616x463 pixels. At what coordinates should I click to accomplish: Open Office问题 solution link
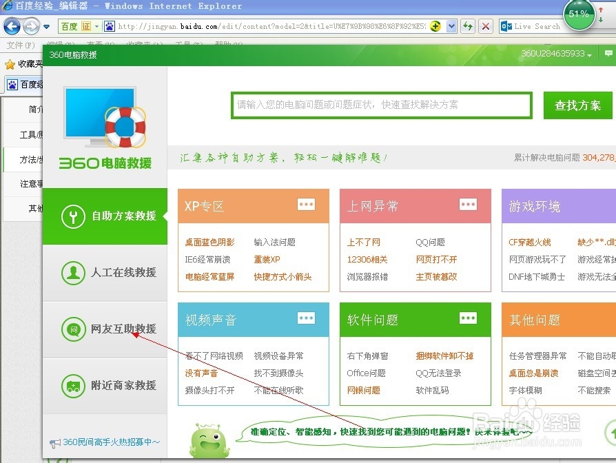pos(366,373)
